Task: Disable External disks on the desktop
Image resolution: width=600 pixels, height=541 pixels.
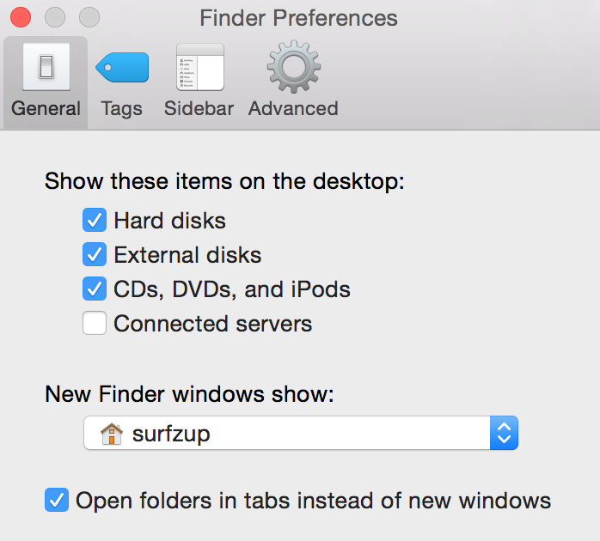Action: (95, 255)
